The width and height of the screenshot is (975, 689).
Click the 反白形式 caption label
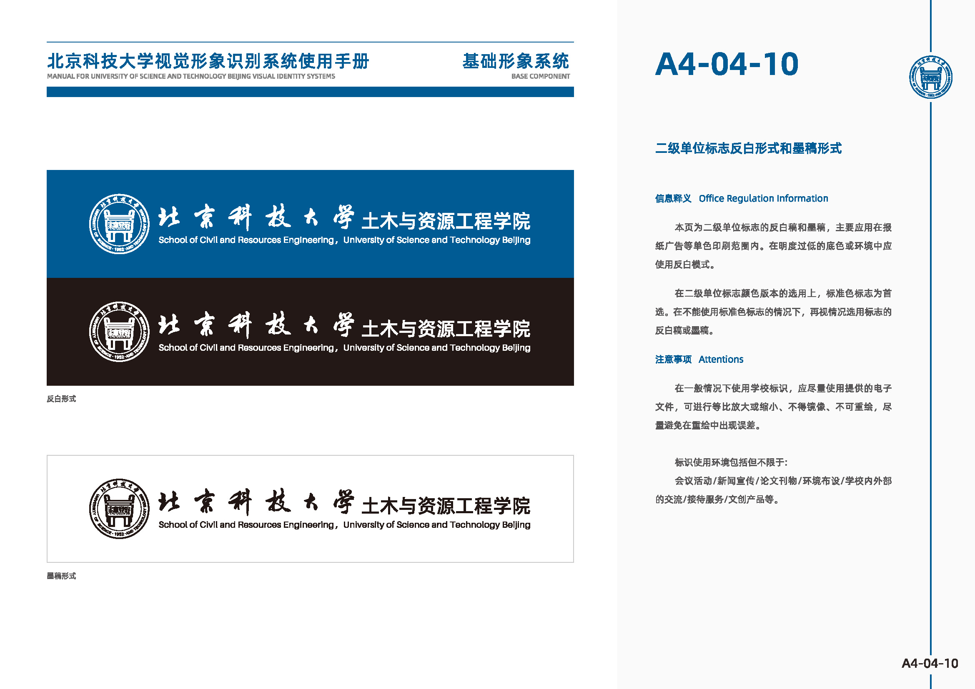[x=62, y=399]
